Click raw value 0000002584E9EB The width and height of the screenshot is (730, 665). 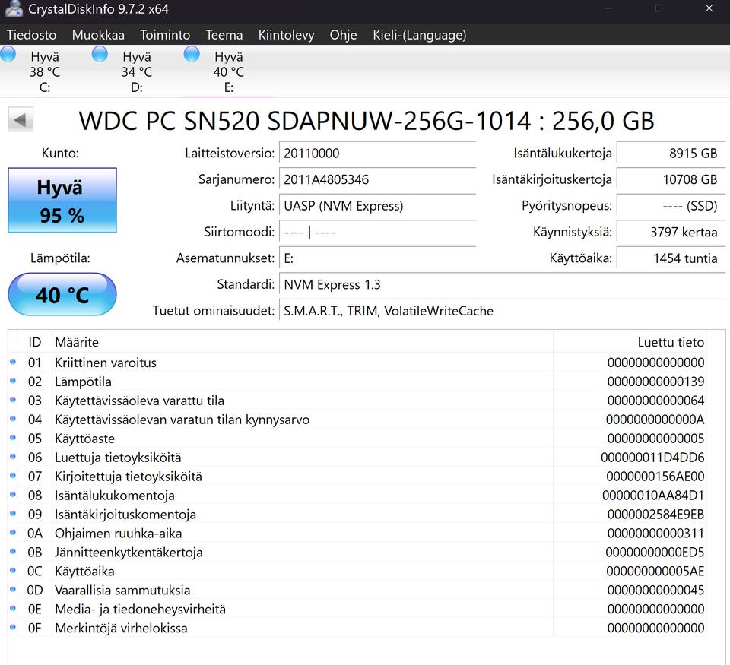click(655, 515)
